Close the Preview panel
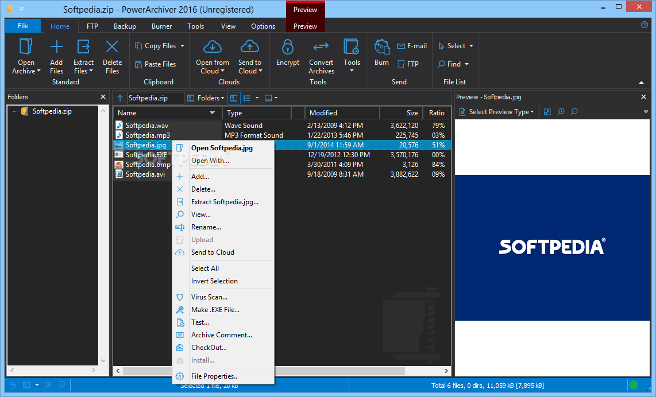 tap(643, 96)
